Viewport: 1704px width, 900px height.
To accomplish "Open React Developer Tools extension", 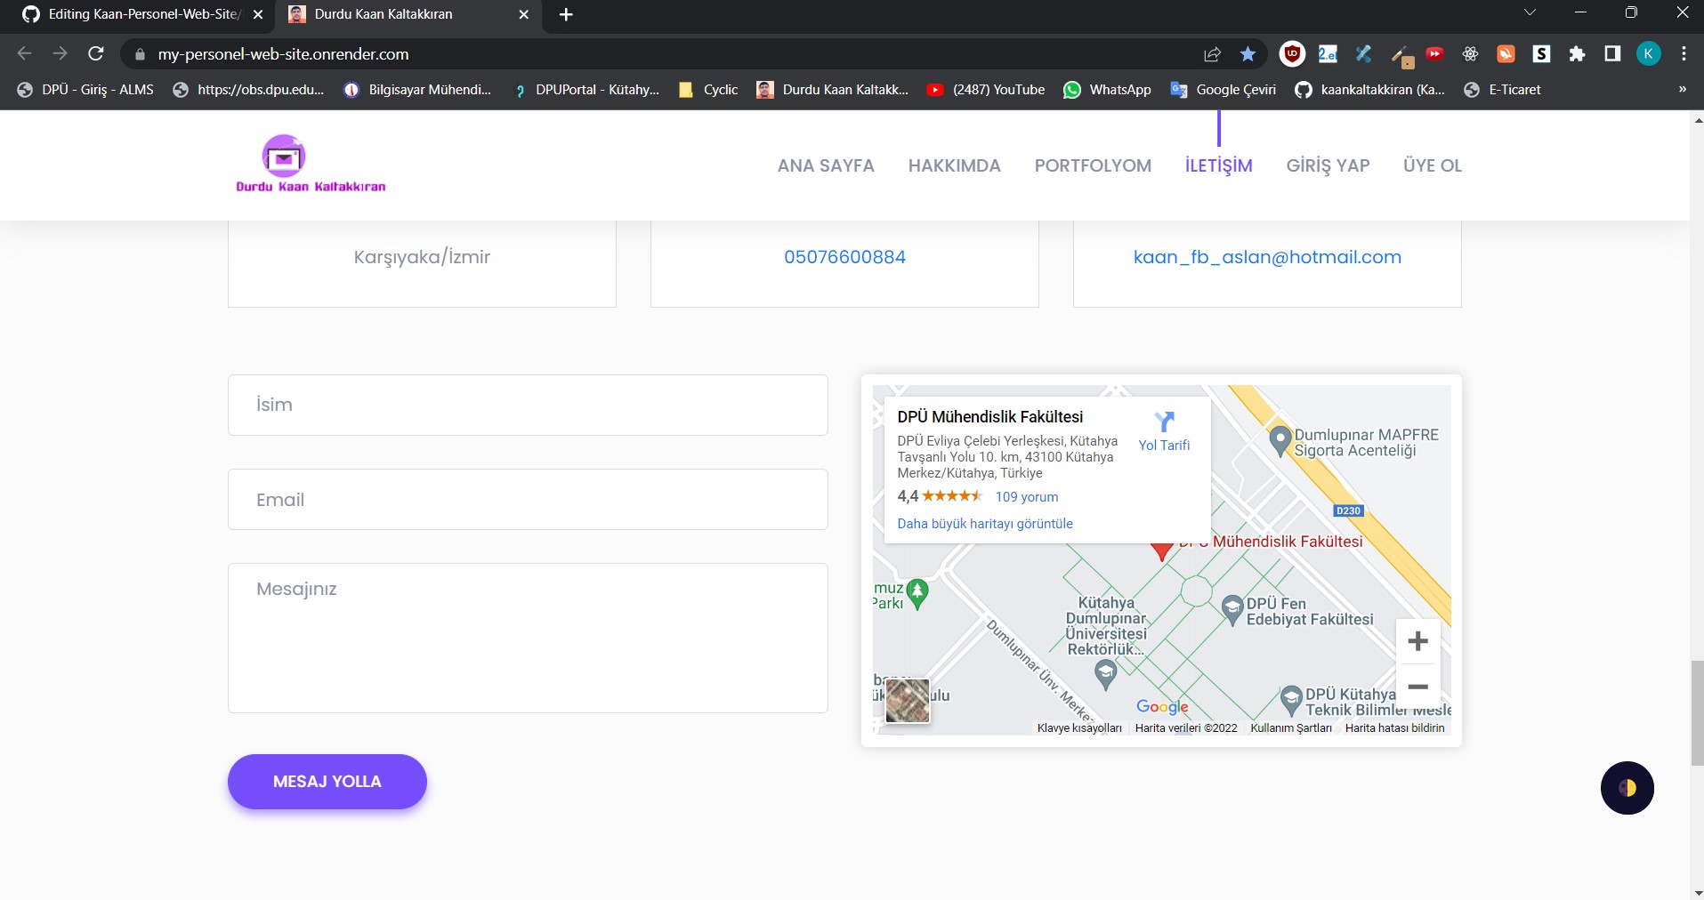I will point(1470,53).
